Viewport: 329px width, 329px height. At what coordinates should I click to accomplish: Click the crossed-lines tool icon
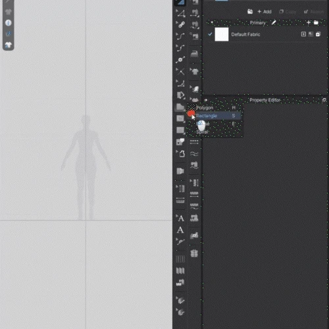click(180, 72)
